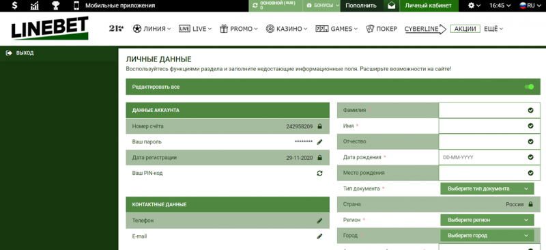This screenshot has height=250, width=546.
Task: Expand the 16:45 time dropdown
Action: (x=500, y=5)
